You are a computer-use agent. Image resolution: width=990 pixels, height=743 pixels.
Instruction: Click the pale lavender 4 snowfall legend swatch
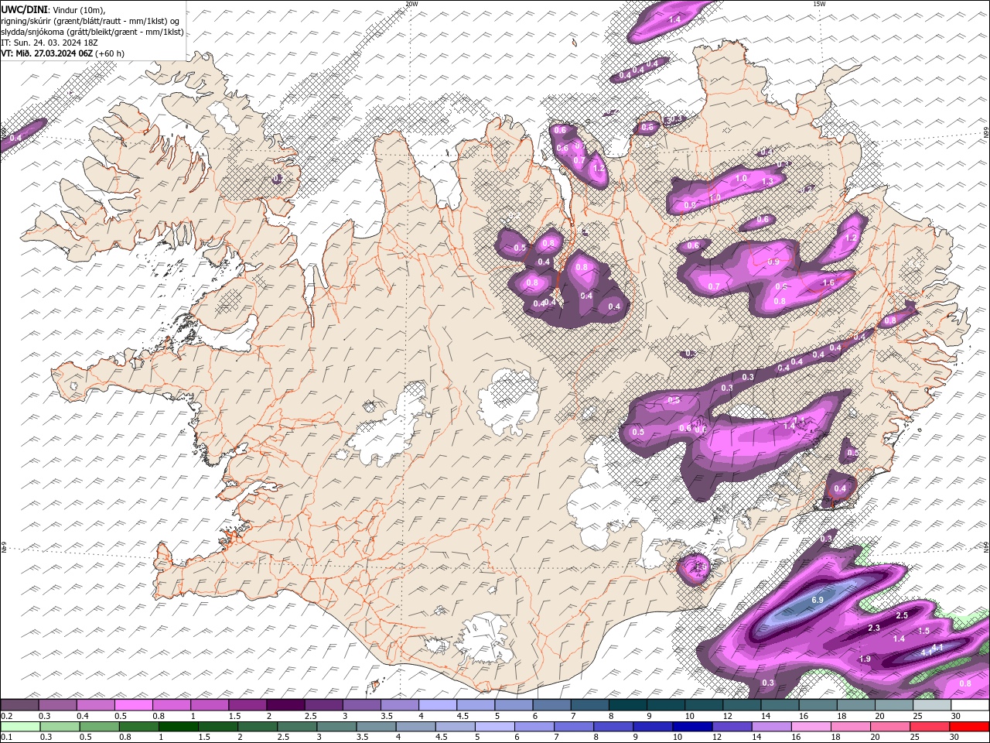click(x=437, y=705)
